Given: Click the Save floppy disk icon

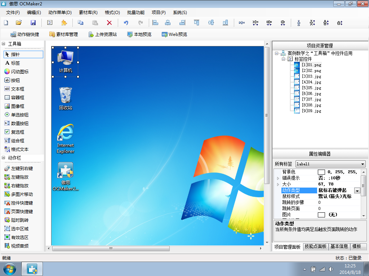Looking at the screenshot, I should point(33,23).
